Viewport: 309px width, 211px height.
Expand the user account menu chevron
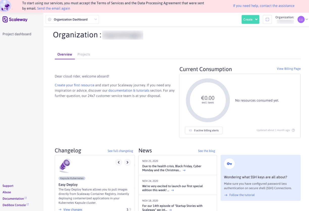[x=307, y=19]
